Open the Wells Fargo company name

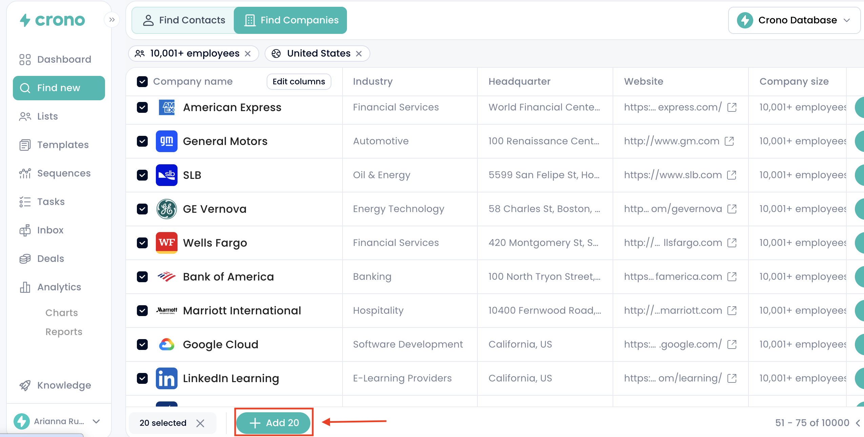coord(215,243)
